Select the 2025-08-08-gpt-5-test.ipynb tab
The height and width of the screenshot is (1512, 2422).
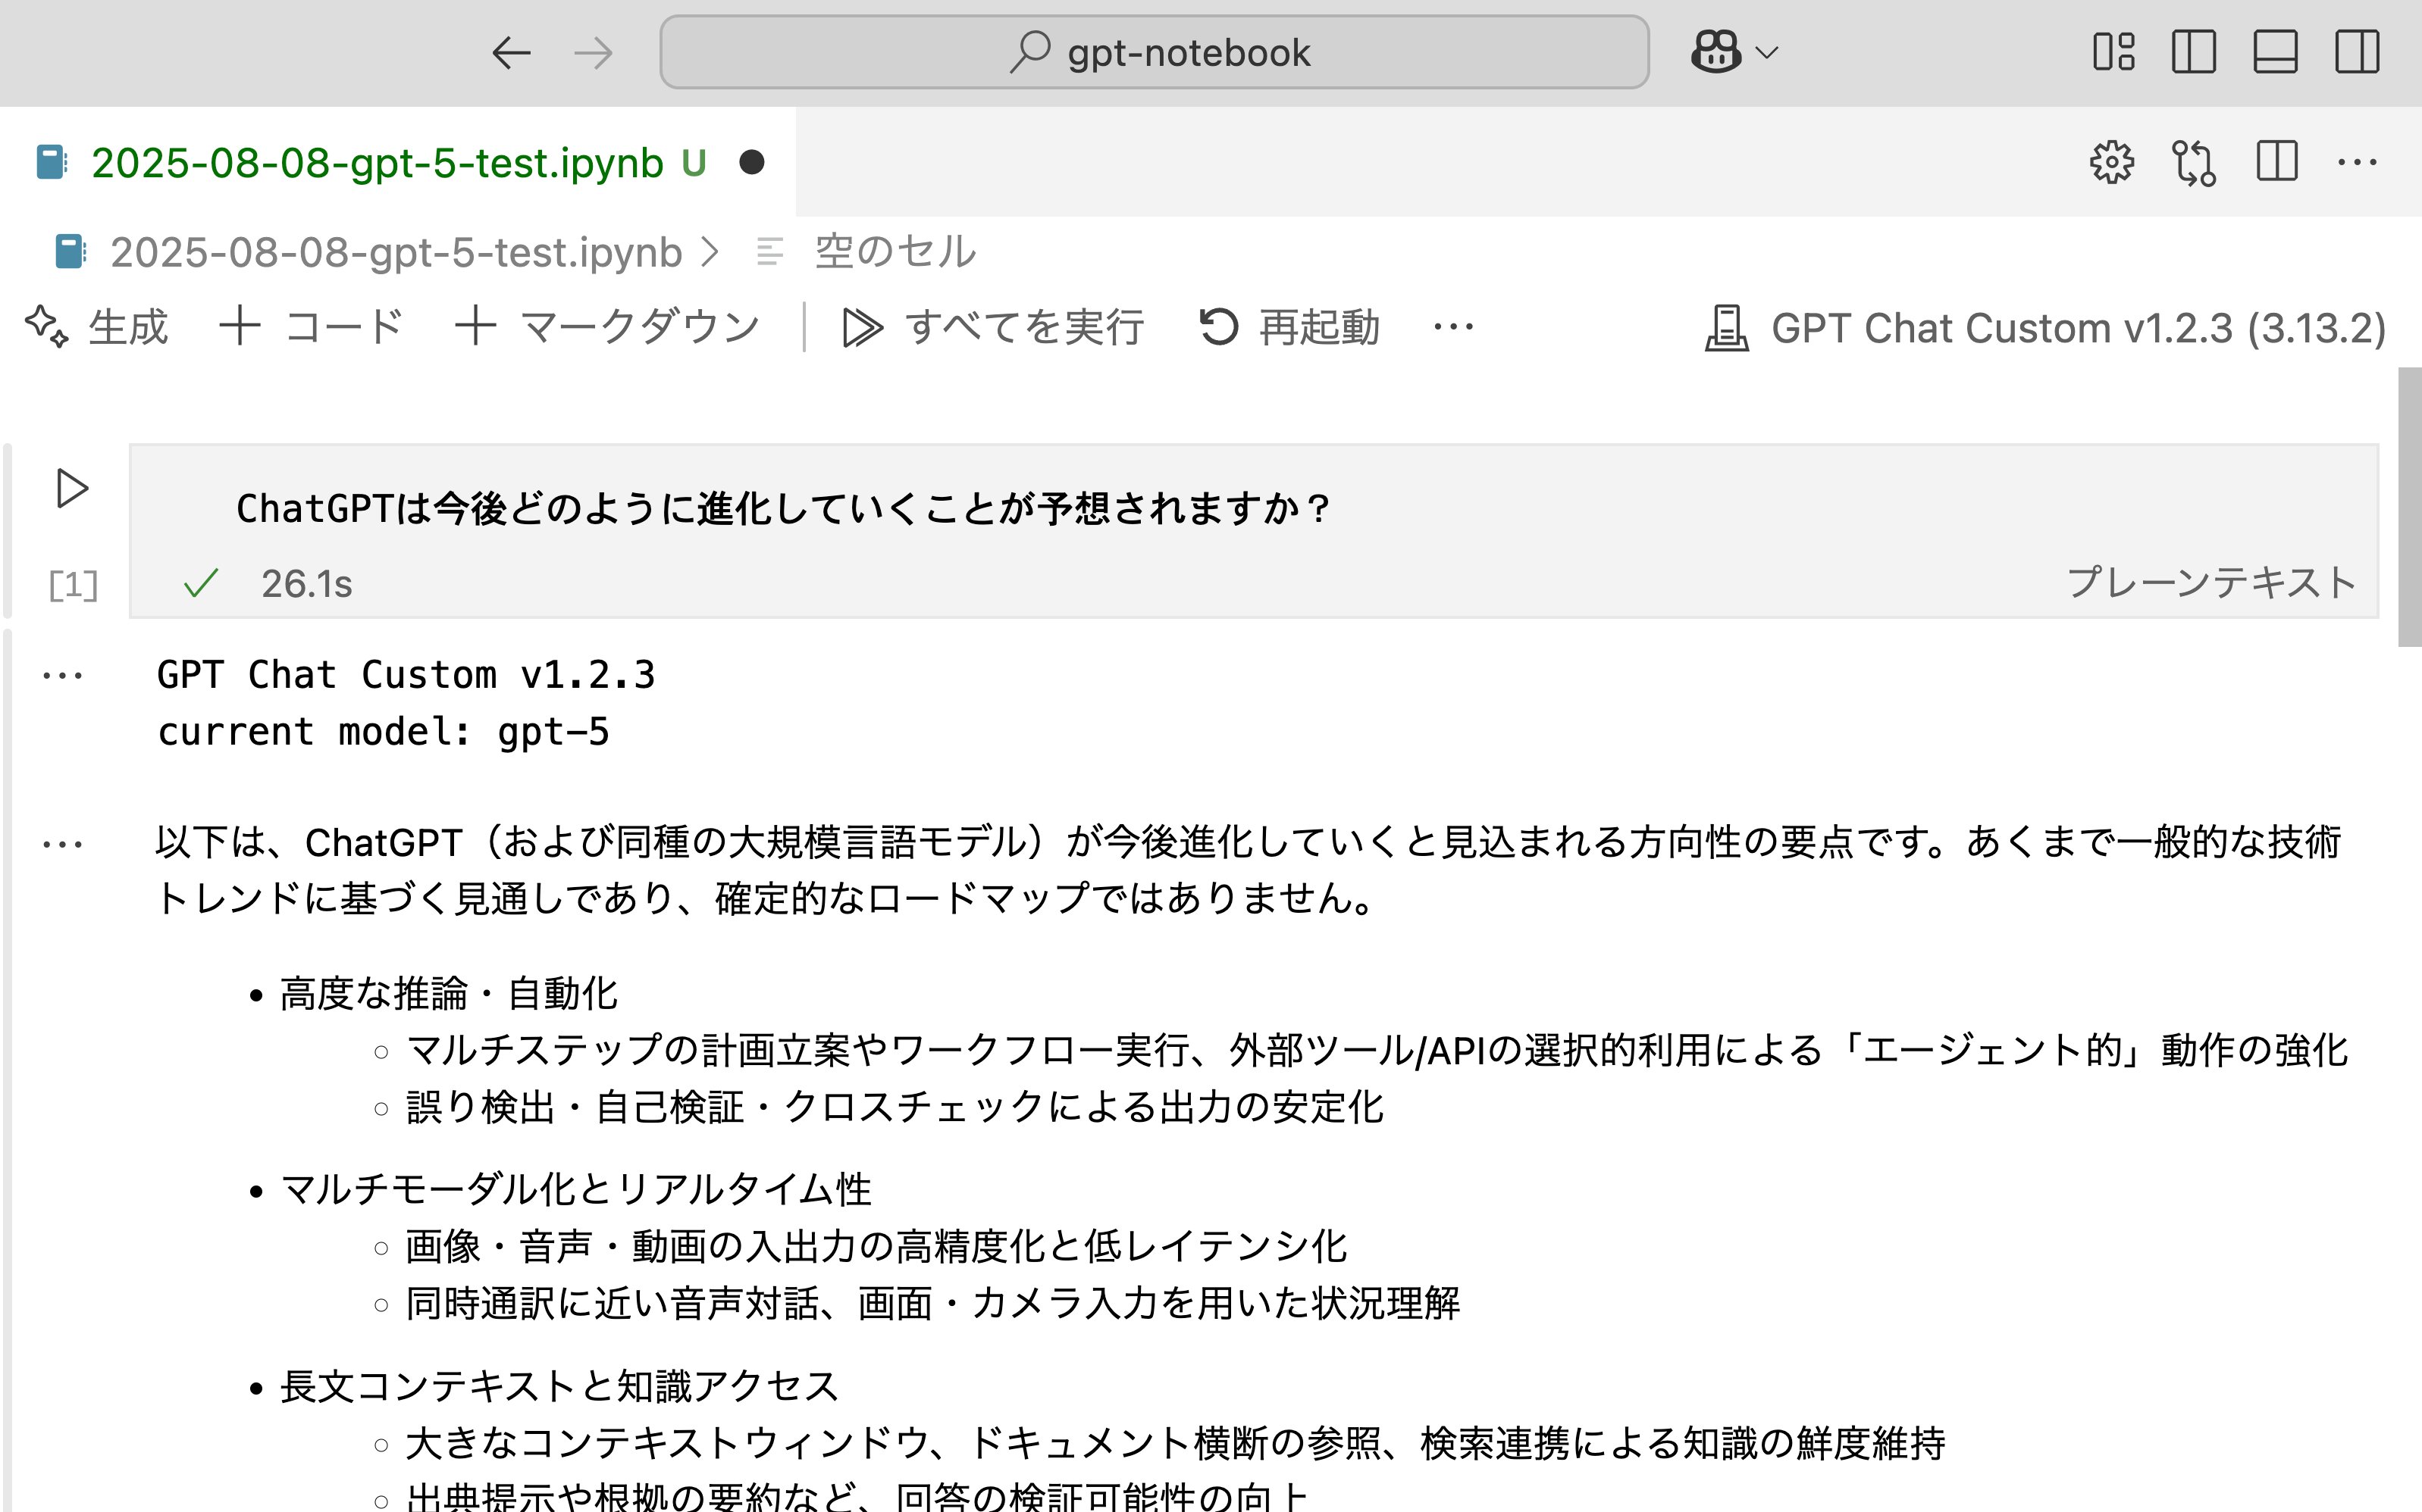tap(376, 163)
